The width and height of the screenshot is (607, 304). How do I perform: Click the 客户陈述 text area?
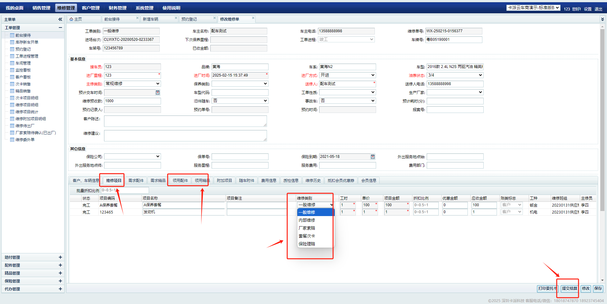[185, 121]
